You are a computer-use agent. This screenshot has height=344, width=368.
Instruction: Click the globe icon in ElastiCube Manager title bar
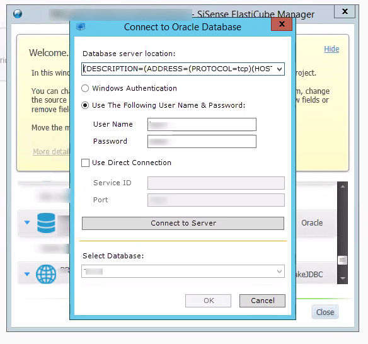click(18, 14)
